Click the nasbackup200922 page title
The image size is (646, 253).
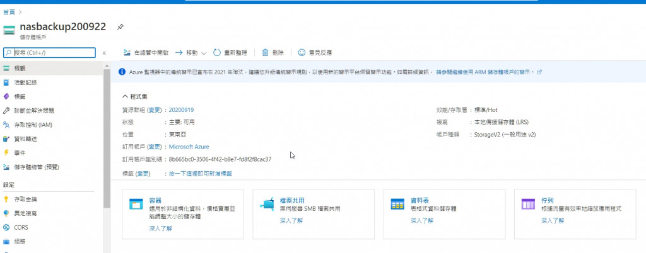pos(63,26)
